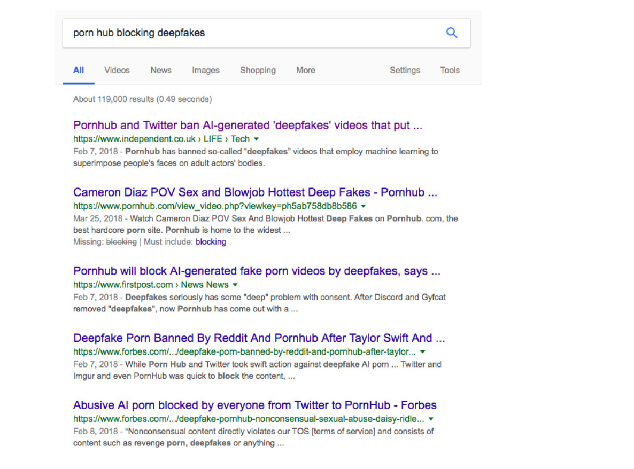The height and width of the screenshot is (469, 634).
Task: Open the Settings menu
Action: pos(405,71)
